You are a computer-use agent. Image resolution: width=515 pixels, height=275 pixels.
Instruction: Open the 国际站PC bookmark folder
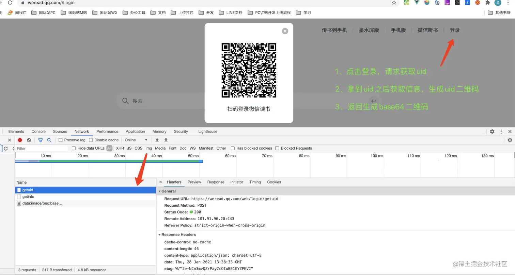coord(43,13)
